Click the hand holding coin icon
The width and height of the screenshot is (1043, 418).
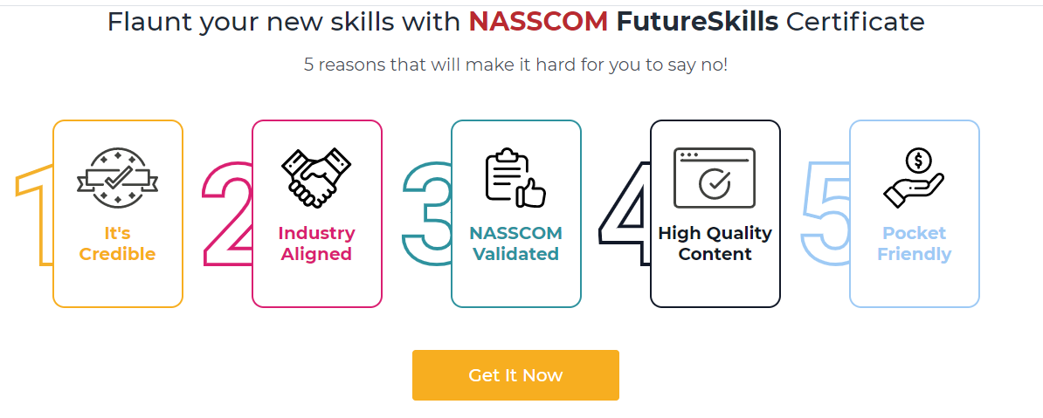tap(914, 178)
